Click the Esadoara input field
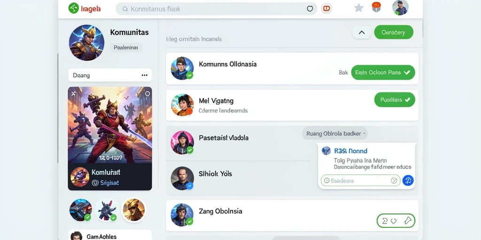Viewport: 481px width, 240px height. 360,180
